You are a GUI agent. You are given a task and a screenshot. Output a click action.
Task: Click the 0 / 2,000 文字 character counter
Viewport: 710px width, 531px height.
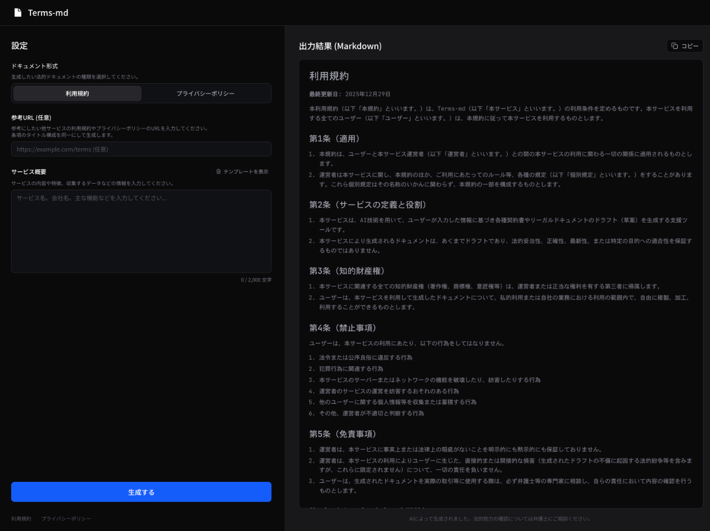pos(257,279)
